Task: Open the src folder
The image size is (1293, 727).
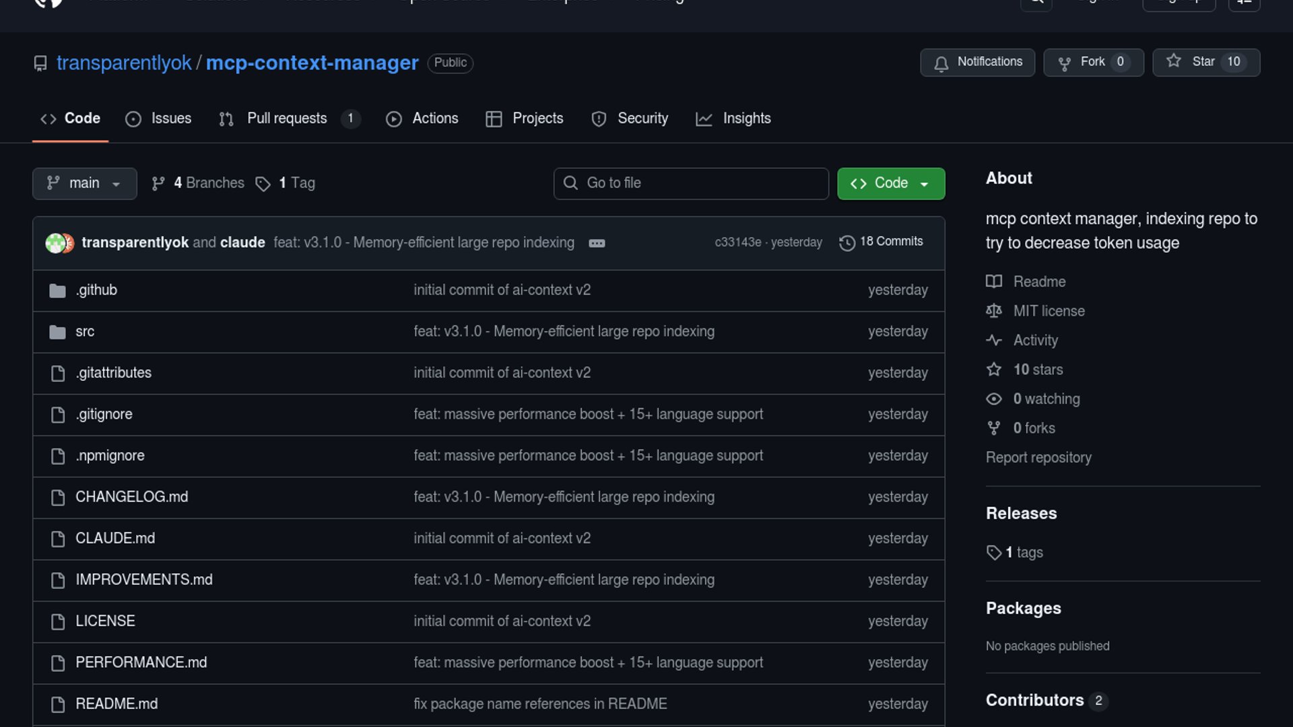Action: tap(85, 331)
